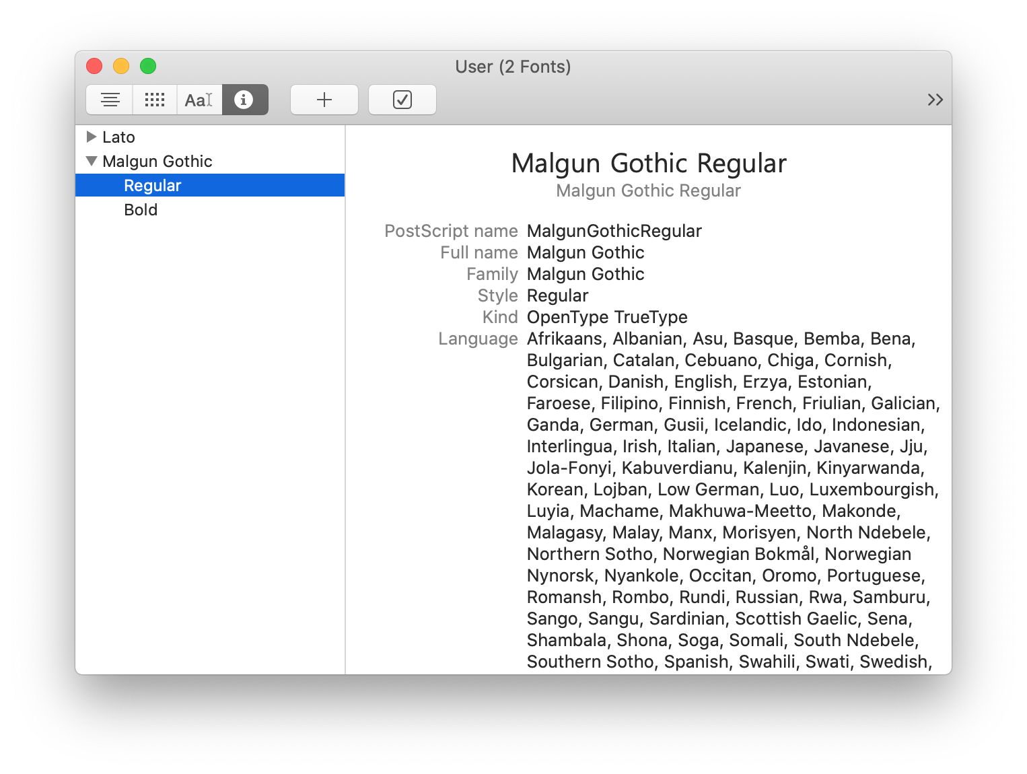This screenshot has height=774, width=1027.
Task: Select the font Information view icon
Action: pos(245,100)
